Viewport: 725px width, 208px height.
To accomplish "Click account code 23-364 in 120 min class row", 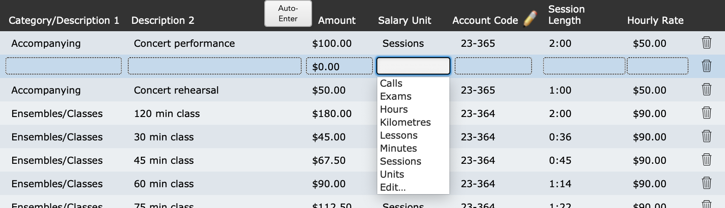I will point(478,114).
